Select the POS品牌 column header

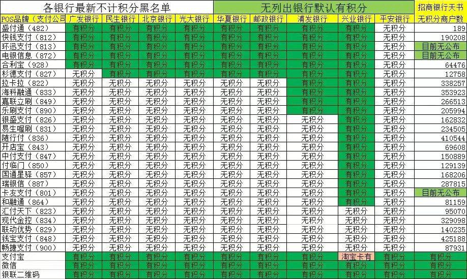33,19
